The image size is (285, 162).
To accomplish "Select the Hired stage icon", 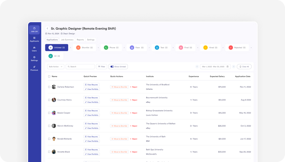I will tap(206, 48).
